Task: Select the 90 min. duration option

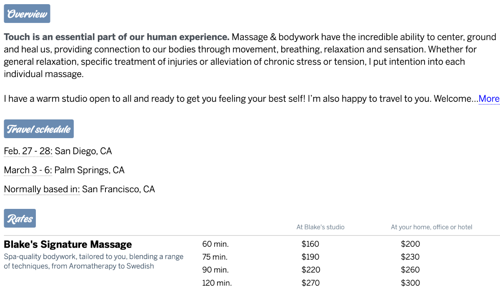Action: coord(215,270)
